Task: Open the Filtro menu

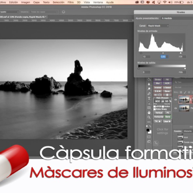Action: pyautogui.click(x=71, y=2)
